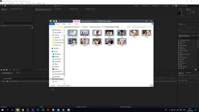This screenshot has width=199, height=112.
Task: Open Music under This PC
Action: coord(55,64)
